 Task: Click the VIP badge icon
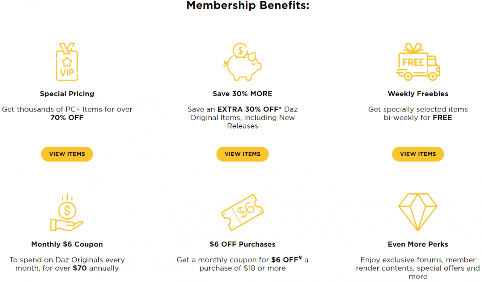coord(67,61)
